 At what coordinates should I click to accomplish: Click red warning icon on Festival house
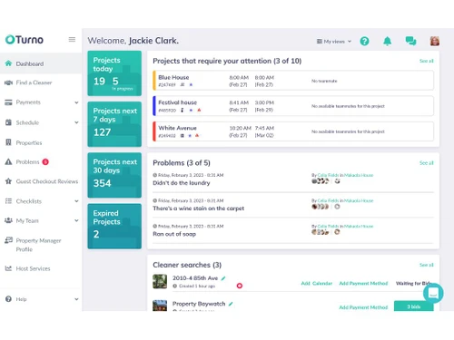199,110
